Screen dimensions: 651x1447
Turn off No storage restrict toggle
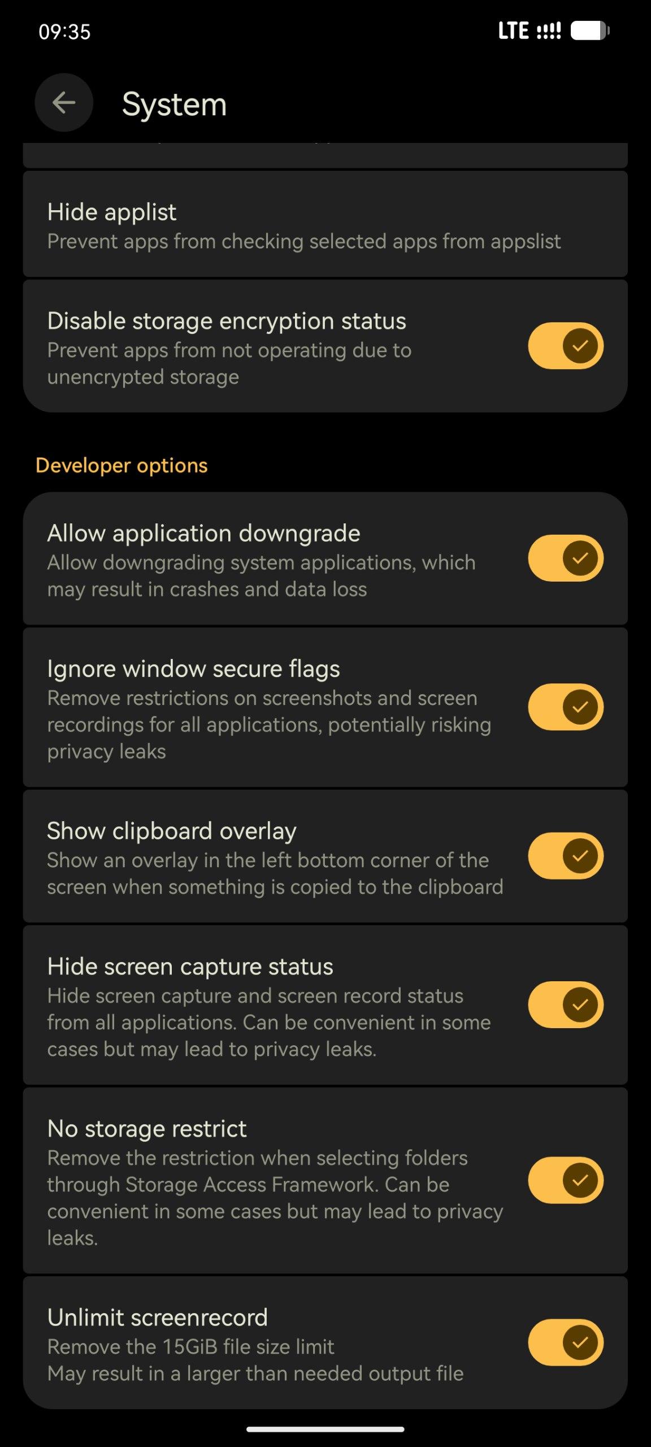point(566,1180)
